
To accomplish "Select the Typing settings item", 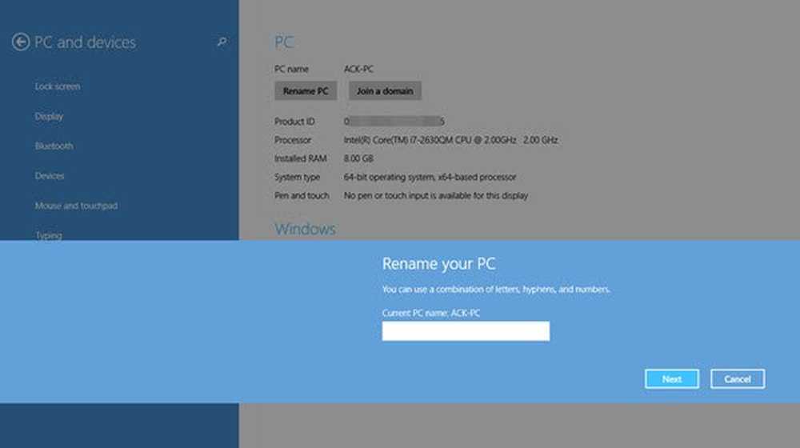I will pyautogui.click(x=49, y=235).
